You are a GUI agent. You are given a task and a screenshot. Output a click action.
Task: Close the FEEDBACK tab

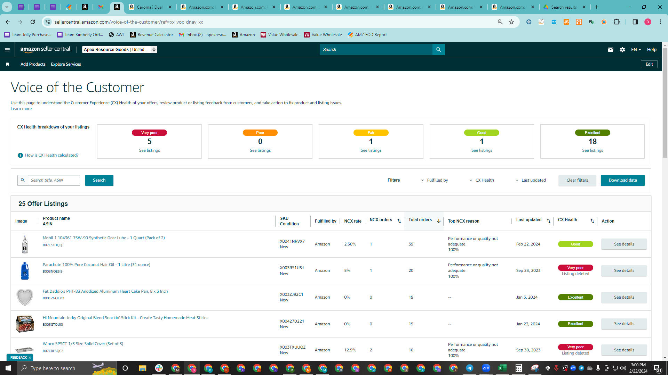30,358
